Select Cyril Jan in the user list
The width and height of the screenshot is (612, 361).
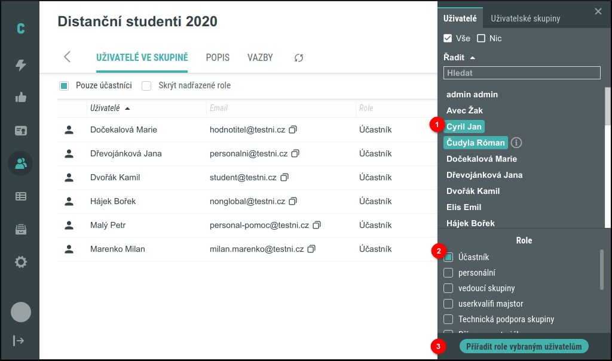click(464, 126)
